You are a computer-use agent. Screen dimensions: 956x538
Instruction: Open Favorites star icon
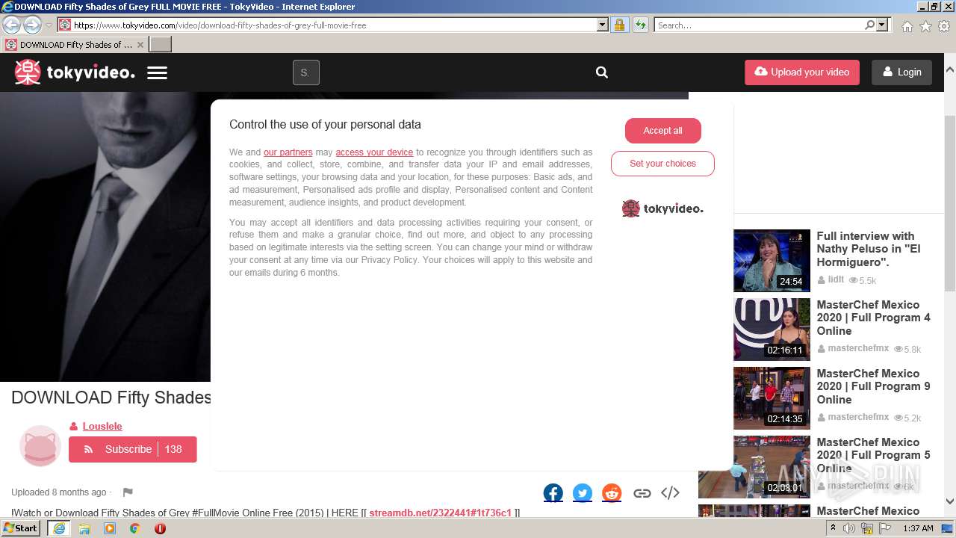(x=925, y=26)
